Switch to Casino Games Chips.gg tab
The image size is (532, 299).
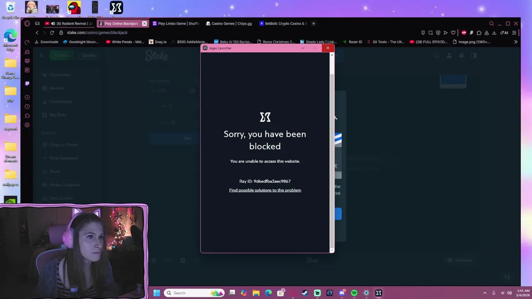coord(229,24)
